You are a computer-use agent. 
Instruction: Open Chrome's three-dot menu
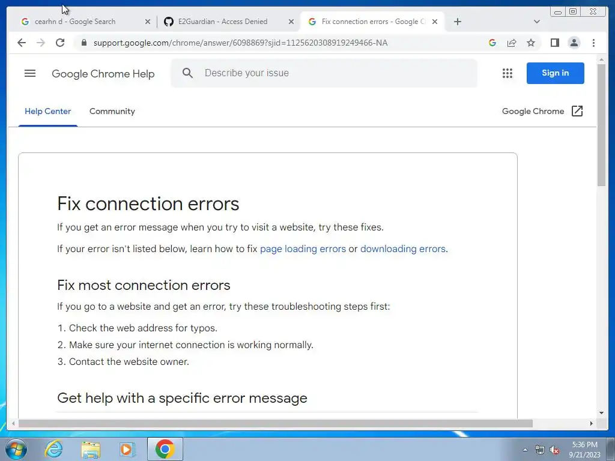(593, 43)
